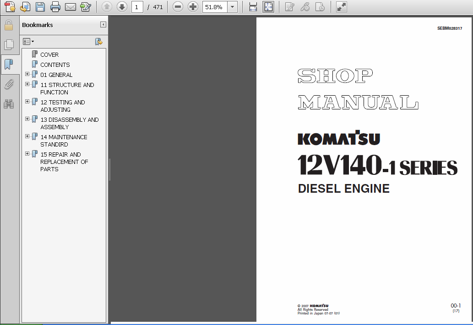The width and height of the screenshot is (473, 325).
Task: Click the page number input field
Action: (137, 7)
